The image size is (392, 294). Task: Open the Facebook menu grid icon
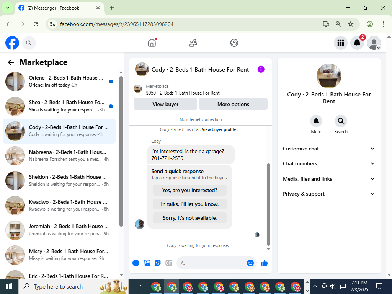pyautogui.click(x=340, y=43)
